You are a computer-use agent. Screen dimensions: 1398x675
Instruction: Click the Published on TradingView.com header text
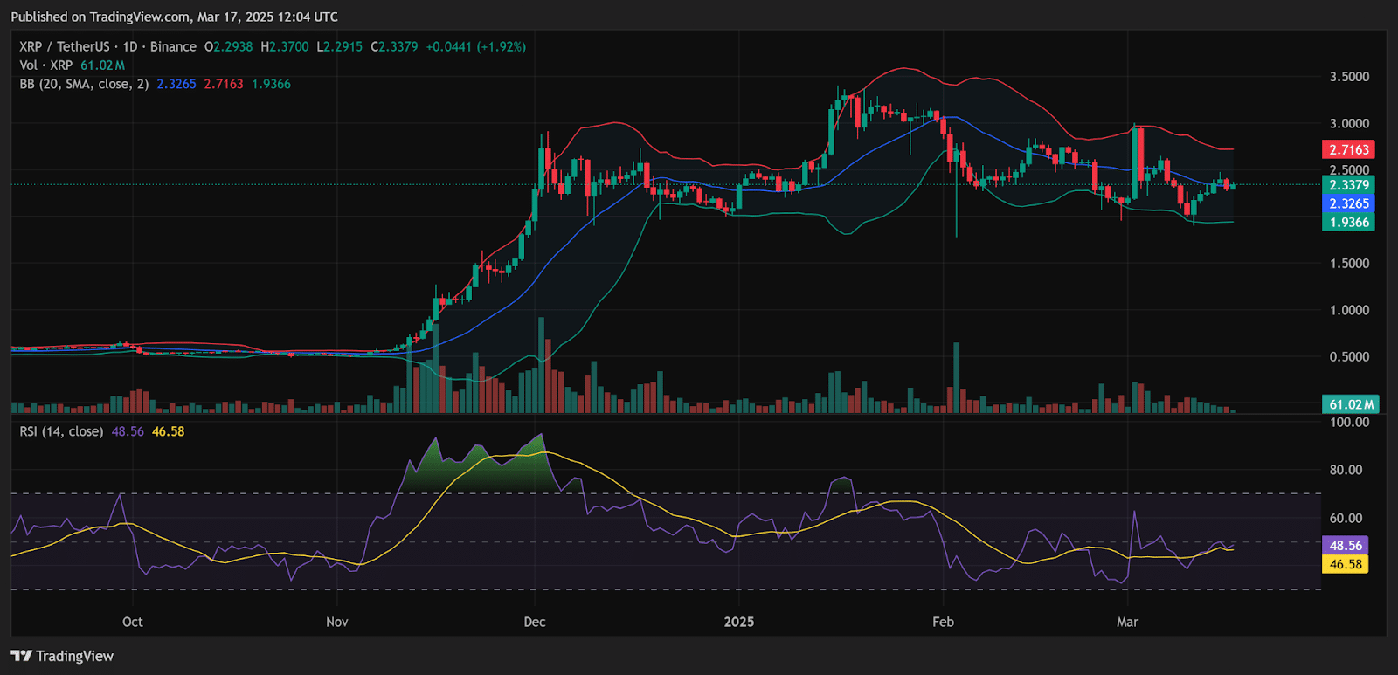pyautogui.click(x=174, y=17)
